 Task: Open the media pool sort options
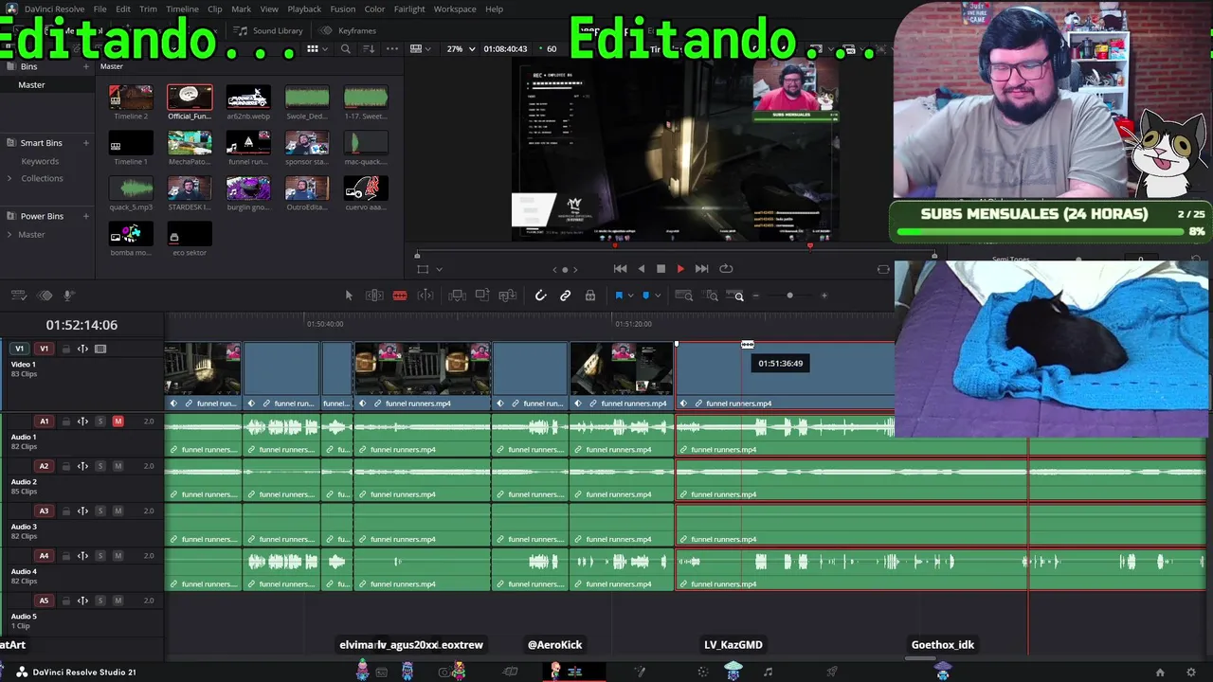pos(370,49)
